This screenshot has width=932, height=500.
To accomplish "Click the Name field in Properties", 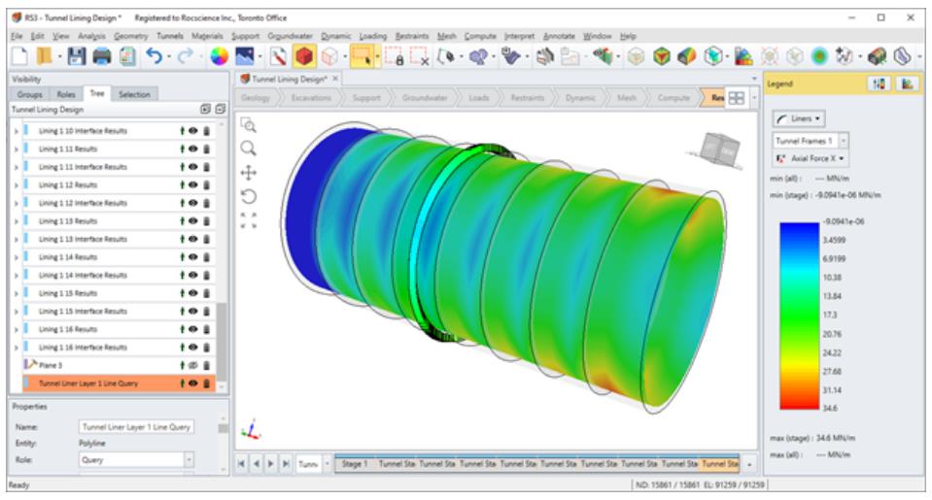I will tap(136, 426).
